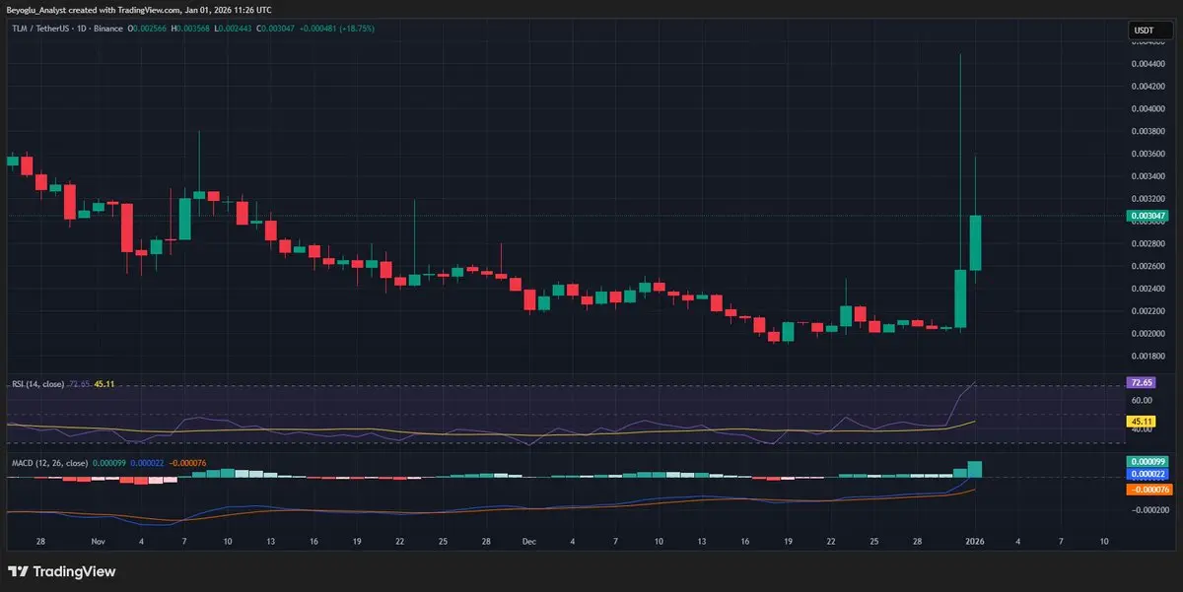The height and width of the screenshot is (592, 1183).
Task: Open the MACD (12, 26, close) indicator legend
Action: [x=49, y=462]
